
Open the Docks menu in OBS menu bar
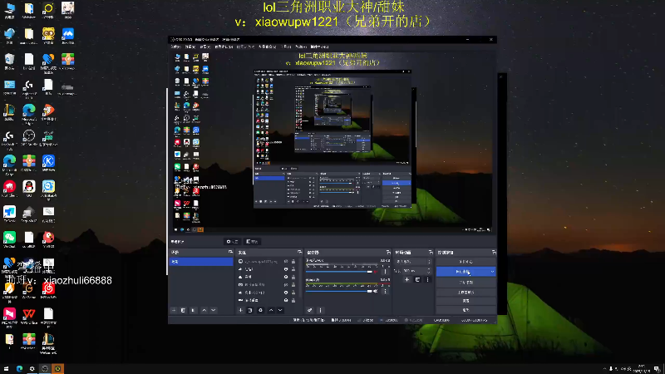[224, 47]
